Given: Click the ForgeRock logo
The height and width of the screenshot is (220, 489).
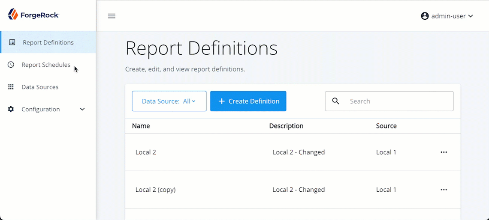Looking at the screenshot, I should [33, 15].
